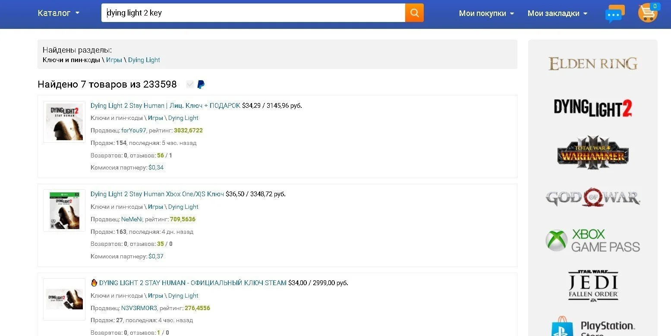Image resolution: width=671 pixels, height=336 pixels.
Task: Click the Игры category link in N3V3RMOR3 listing
Action: coord(155,296)
